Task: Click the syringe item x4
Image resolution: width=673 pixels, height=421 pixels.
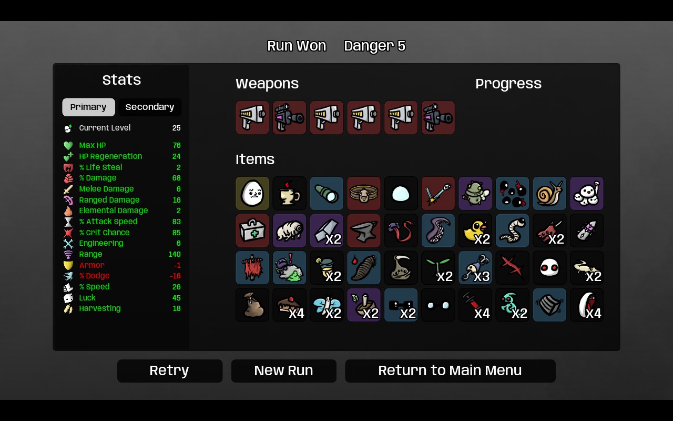Action: [x=475, y=305]
